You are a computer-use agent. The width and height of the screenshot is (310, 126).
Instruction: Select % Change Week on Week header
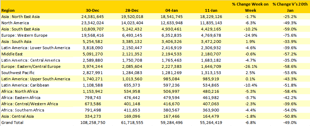coord(250,7)
